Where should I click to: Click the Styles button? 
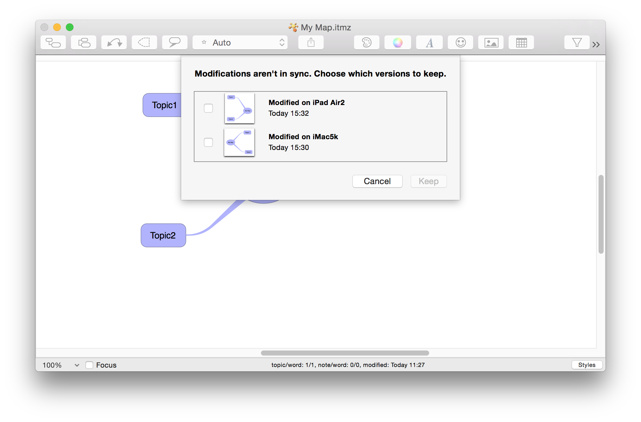[587, 365]
